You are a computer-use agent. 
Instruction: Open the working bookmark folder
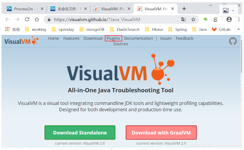36,29
